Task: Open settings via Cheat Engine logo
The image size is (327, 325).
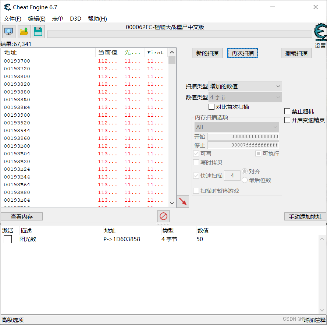Action: click(320, 32)
